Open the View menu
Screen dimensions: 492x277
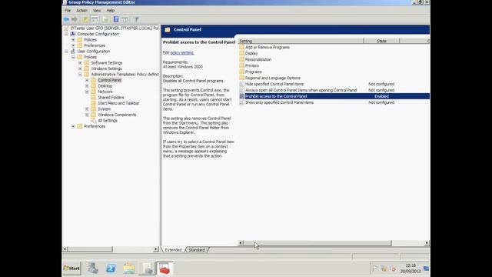coord(97,10)
